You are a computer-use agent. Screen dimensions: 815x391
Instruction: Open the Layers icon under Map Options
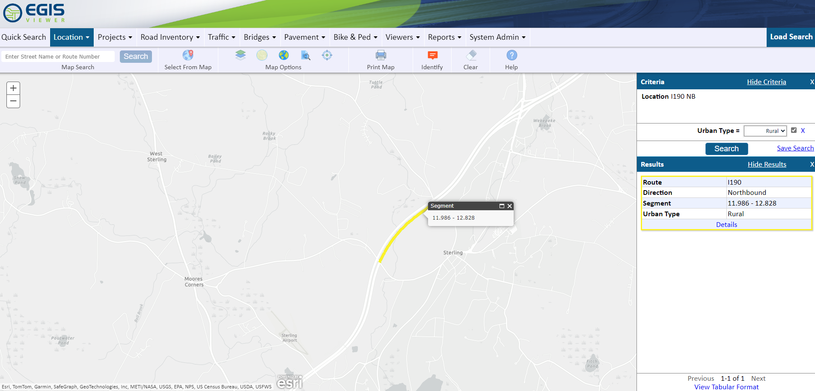241,55
